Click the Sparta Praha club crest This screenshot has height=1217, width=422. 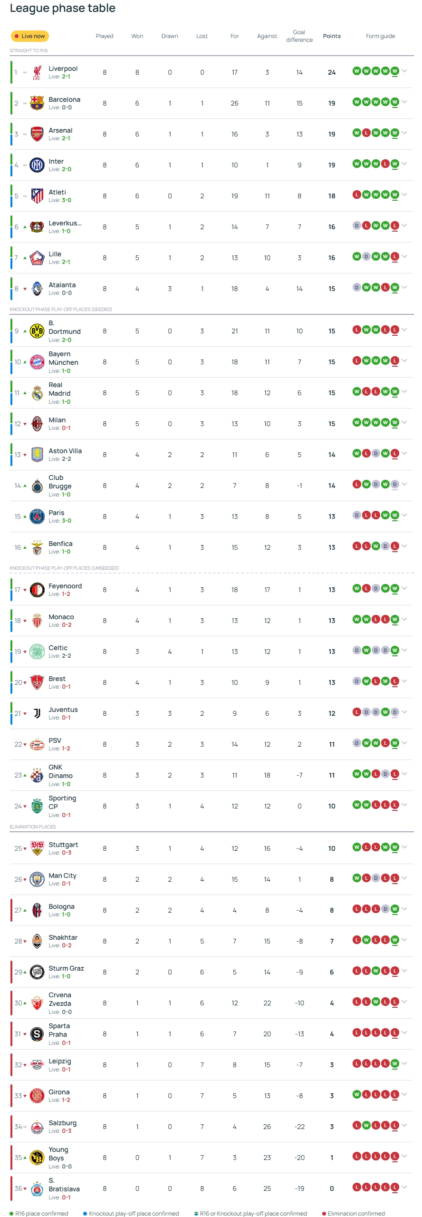tap(37, 1034)
